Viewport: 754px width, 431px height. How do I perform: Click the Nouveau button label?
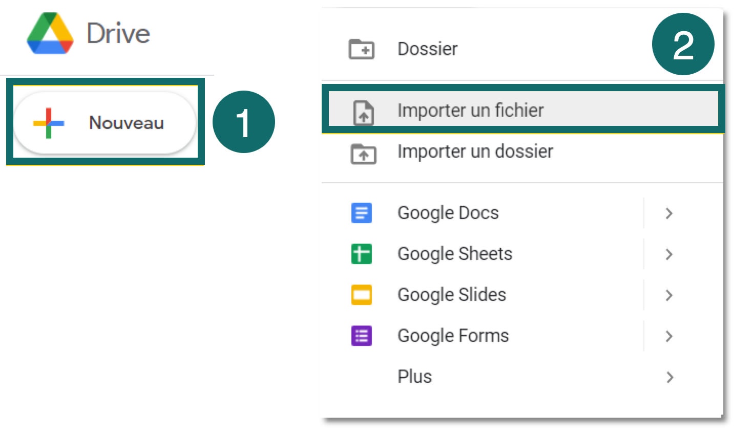(127, 123)
